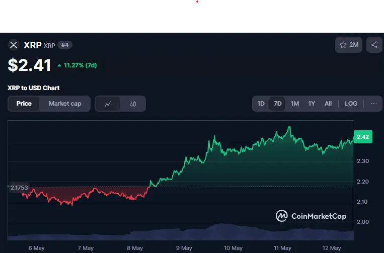Viewport: 384px width, 253px height.
Task: Click the 2.10 y-axis label
Action: point(362,202)
